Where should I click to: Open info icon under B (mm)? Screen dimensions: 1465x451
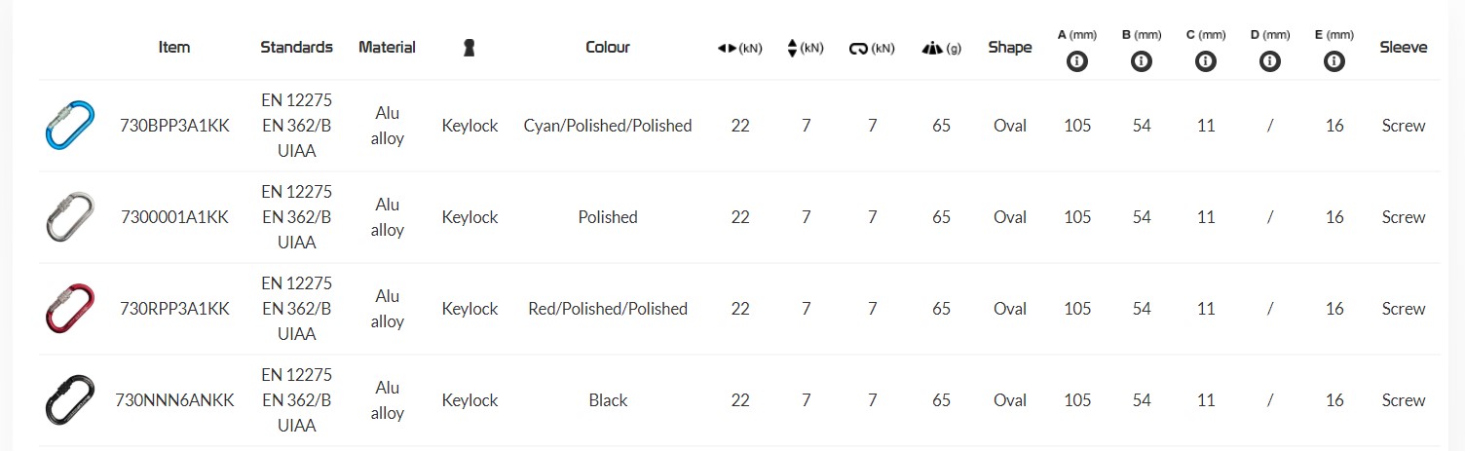point(1142,61)
